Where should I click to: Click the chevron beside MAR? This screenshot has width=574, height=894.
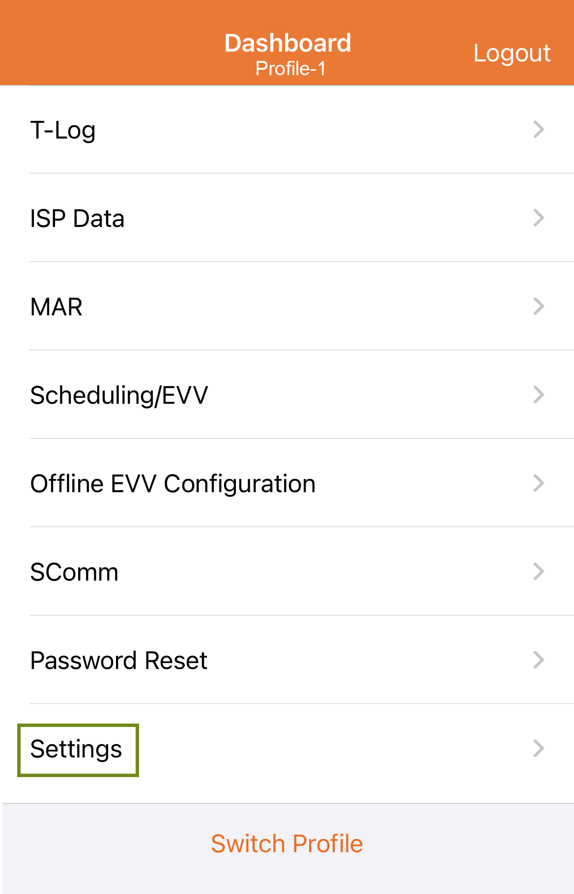(540, 306)
